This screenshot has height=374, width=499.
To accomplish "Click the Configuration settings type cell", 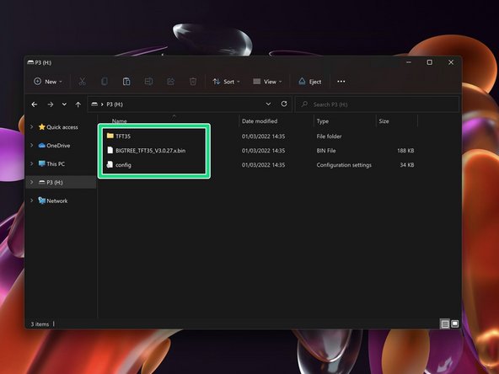I will click(x=344, y=165).
